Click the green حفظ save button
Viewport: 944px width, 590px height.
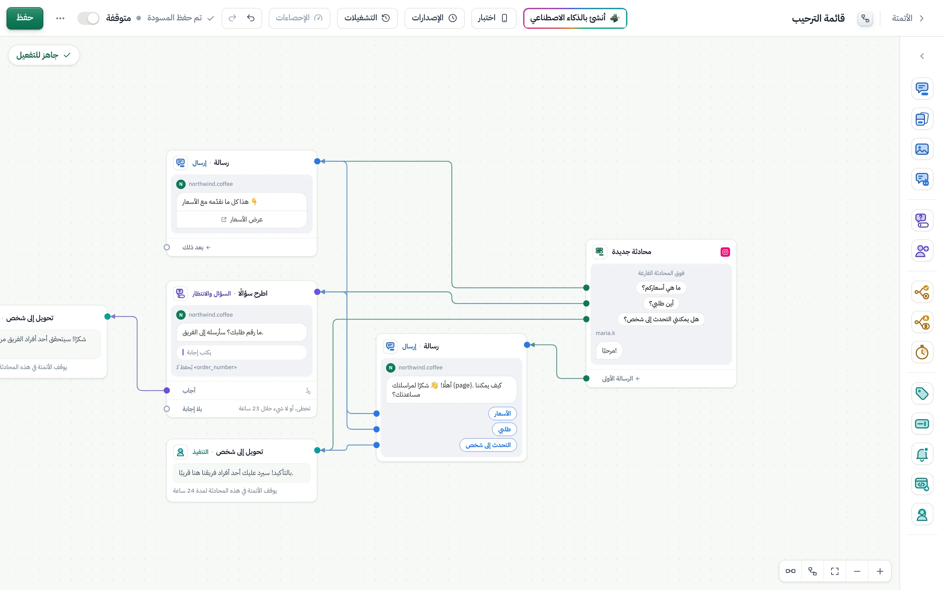[x=25, y=18]
